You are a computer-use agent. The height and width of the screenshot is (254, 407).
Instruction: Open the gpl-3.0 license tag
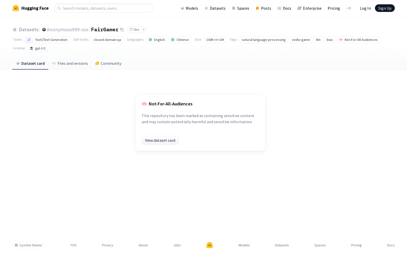(38, 48)
